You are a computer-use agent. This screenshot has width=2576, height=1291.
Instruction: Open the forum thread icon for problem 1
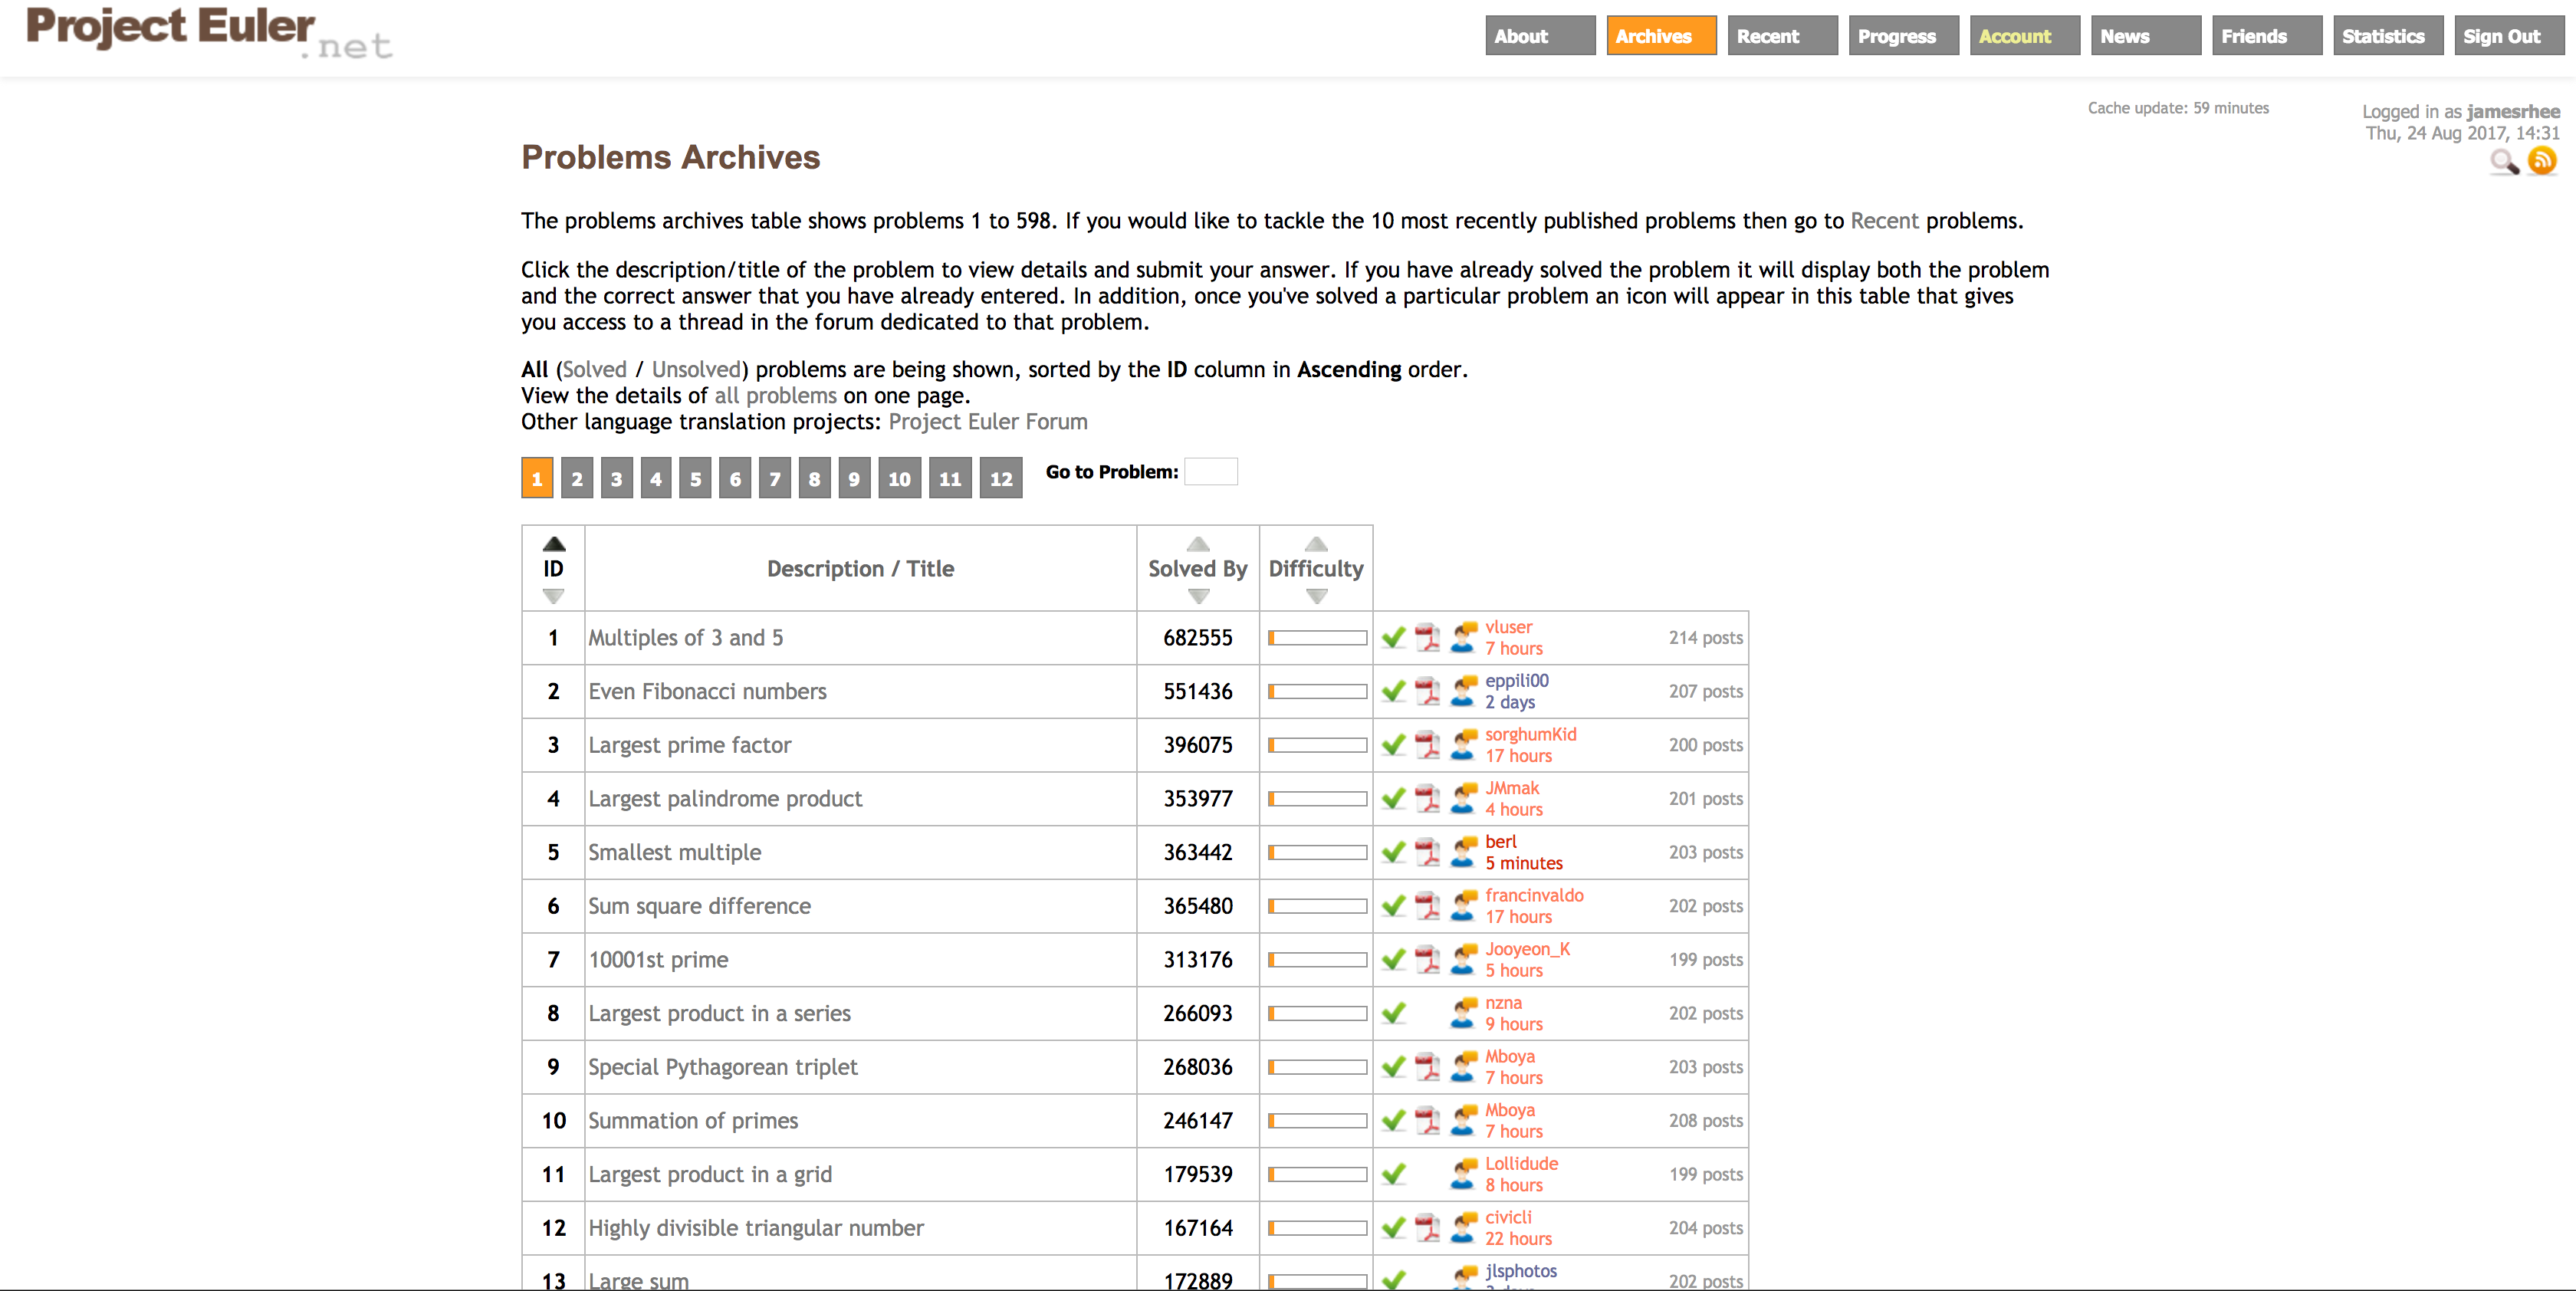pyautogui.click(x=1464, y=637)
